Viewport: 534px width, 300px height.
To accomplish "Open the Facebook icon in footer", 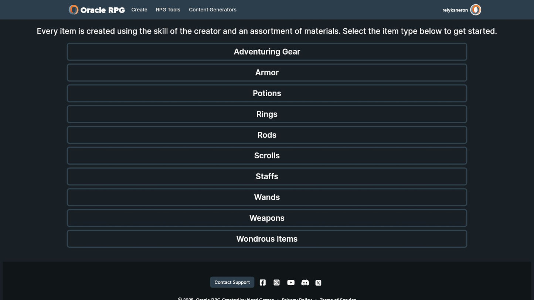I will [262, 283].
